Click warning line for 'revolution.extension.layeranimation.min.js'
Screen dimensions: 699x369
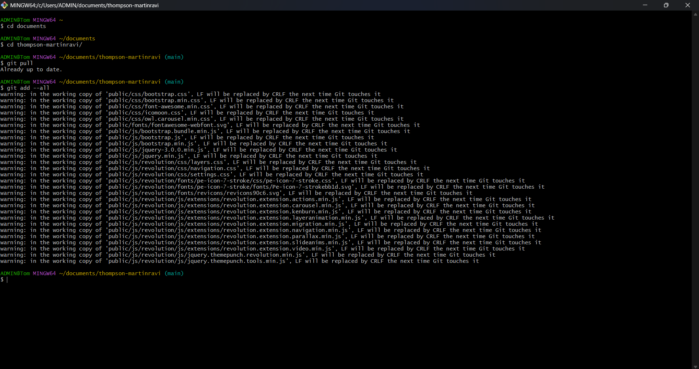[x=278, y=218]
